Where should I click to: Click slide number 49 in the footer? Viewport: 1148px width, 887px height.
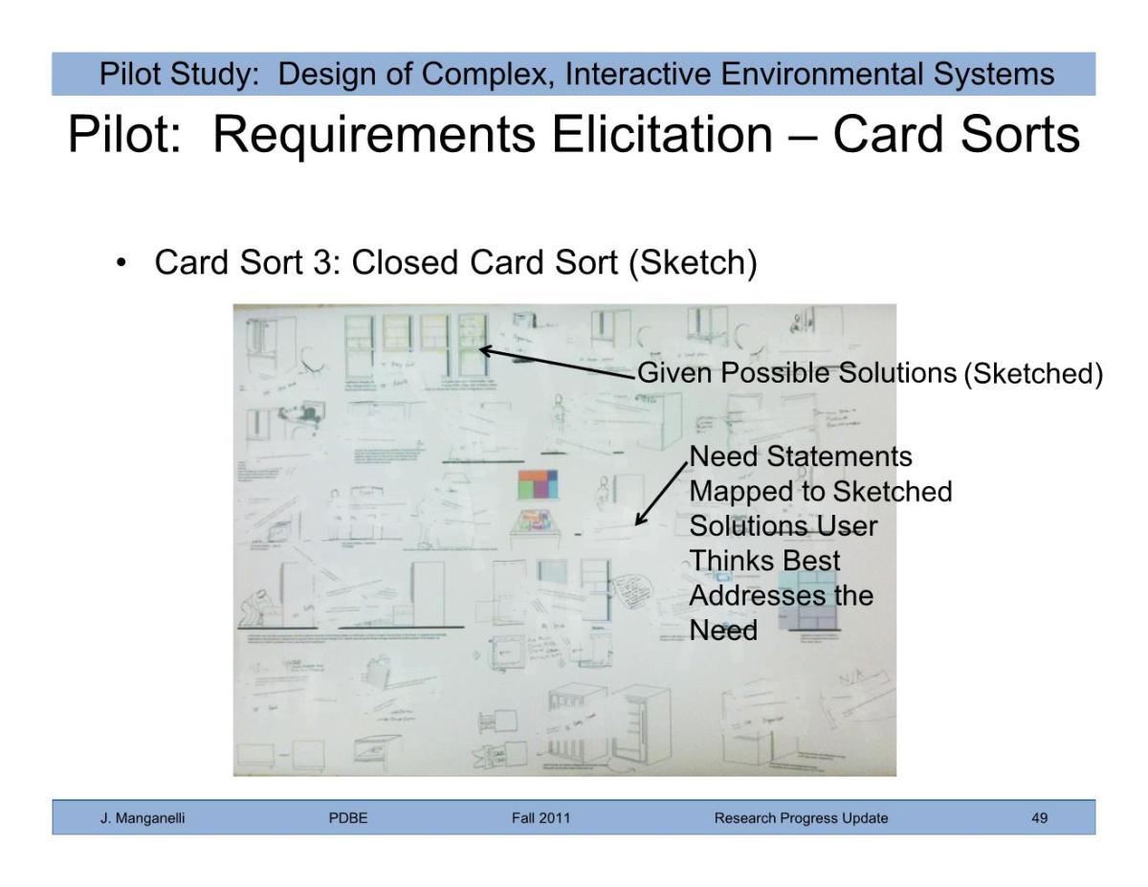click(1039, 818)
